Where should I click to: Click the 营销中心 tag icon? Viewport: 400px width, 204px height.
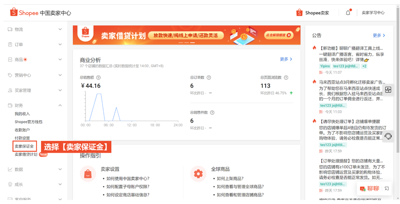tap(10, 75)
